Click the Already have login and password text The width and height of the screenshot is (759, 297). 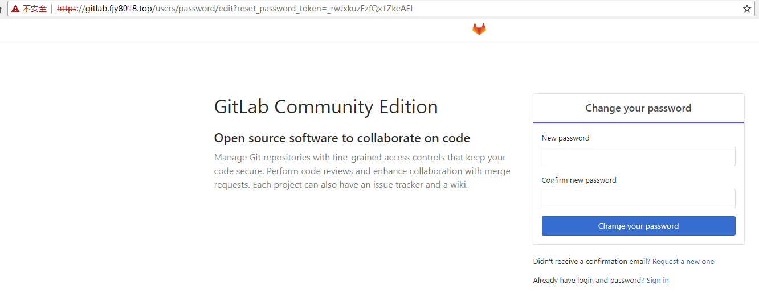[589, 280]
